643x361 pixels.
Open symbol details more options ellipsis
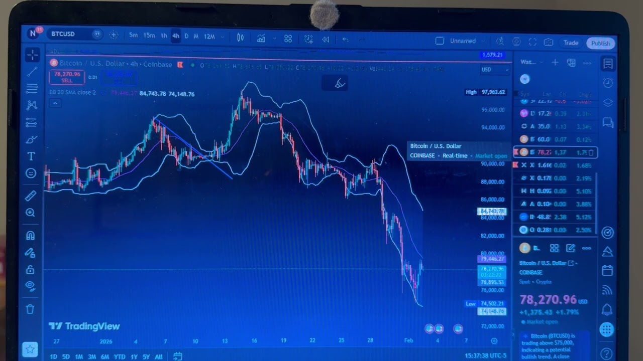click(x=586, y=248)
